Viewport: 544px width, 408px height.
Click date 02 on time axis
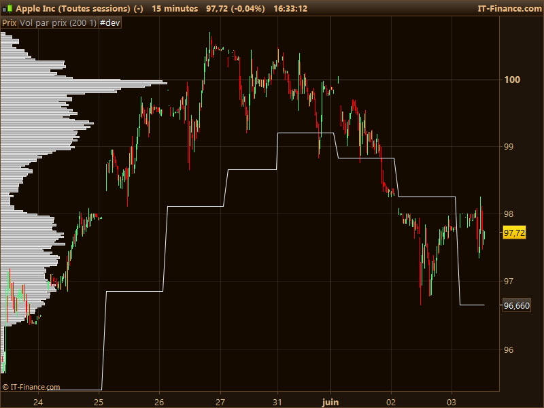click(391, 402)
